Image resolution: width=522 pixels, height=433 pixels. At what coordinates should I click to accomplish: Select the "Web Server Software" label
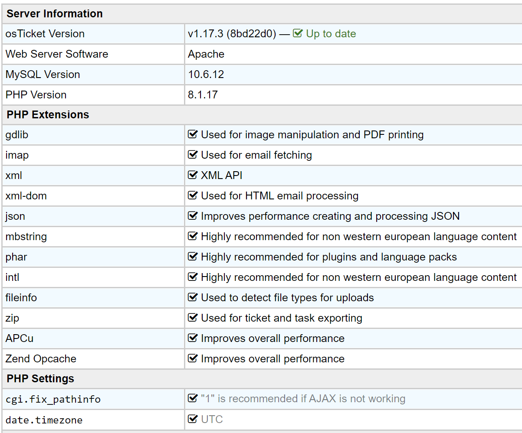tap(57, 54)
